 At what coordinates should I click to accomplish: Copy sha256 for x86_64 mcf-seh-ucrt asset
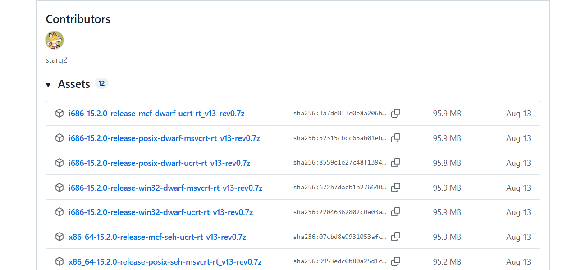pos(396,237)
